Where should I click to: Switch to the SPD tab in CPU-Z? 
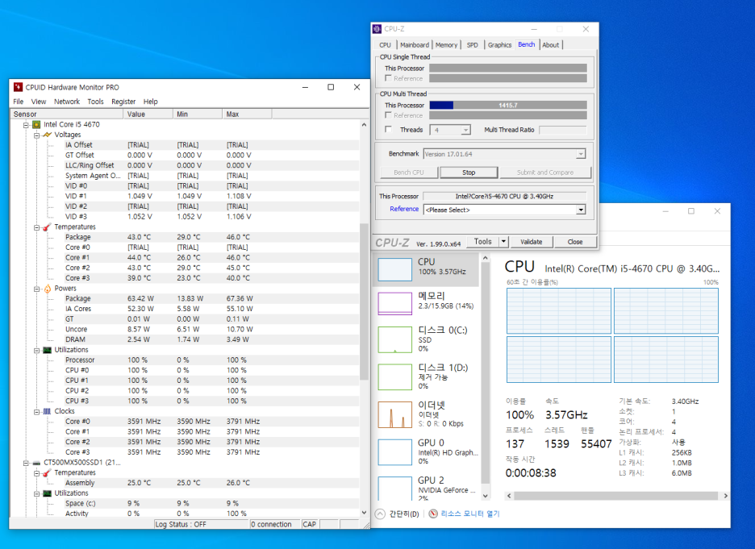pos(473,45)
